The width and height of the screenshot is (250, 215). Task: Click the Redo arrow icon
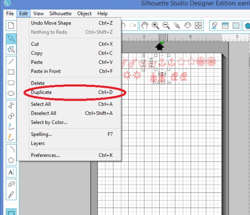coord(132,25)
